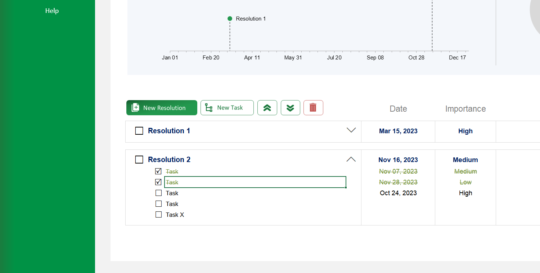Collapse the Resolution 2 task list

(351, 159)
